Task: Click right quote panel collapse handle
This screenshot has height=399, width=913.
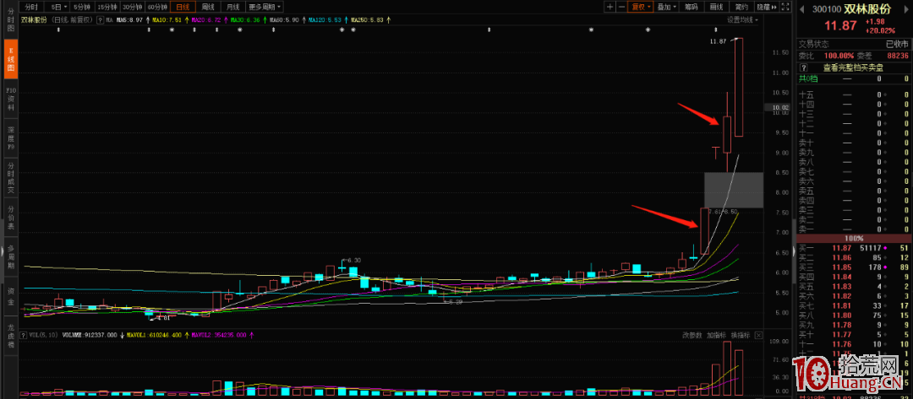Action: (792, 251)
